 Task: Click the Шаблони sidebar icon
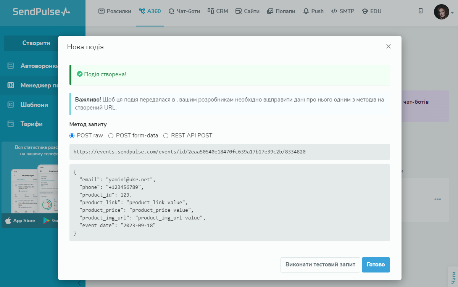[11, 105]
